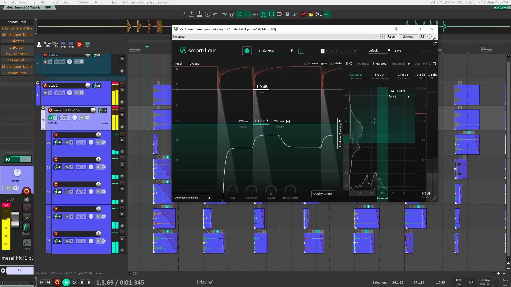The width and height of the screenshot is (511, 287).
Task: Click the Saturation knob
Action: [252, 190]
